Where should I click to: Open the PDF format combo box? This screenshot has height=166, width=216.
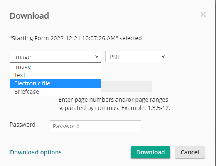tap(136, 56)
